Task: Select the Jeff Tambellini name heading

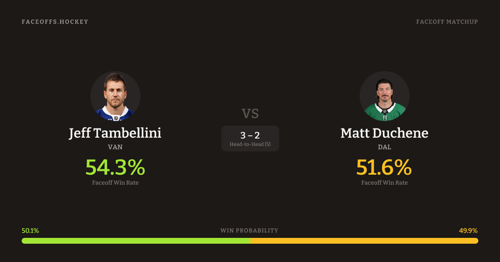Action: coord(115,133)
